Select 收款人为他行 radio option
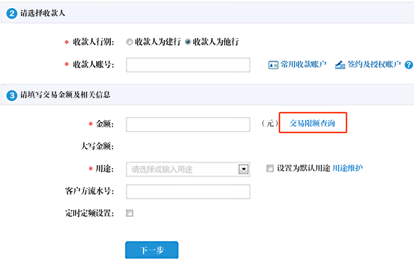 188,42
